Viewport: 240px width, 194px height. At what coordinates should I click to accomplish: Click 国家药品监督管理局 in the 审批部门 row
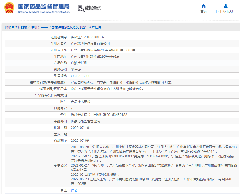point(85,121)
